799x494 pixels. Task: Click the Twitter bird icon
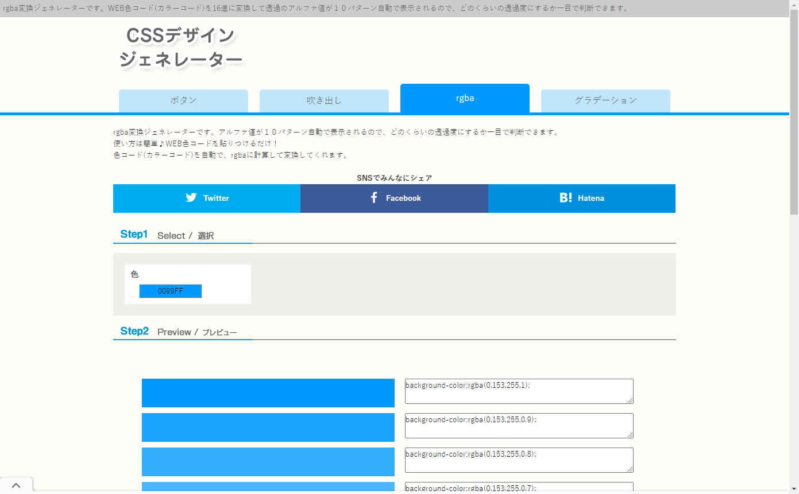191,198
